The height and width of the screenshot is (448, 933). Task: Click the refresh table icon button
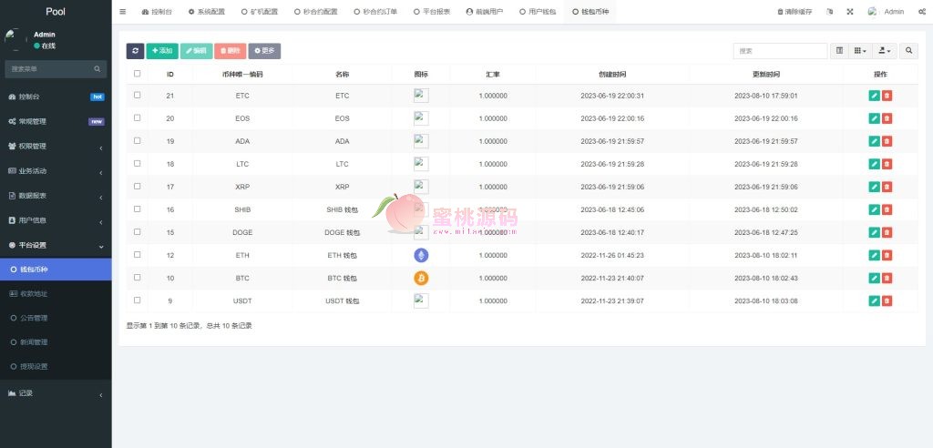coord(135,51)
